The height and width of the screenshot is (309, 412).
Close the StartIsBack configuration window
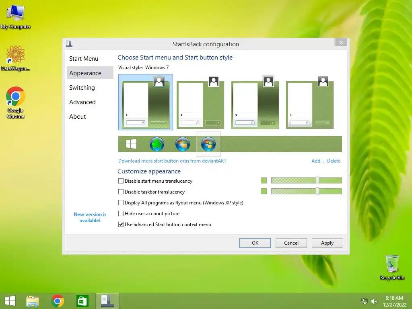pos(341,42)
